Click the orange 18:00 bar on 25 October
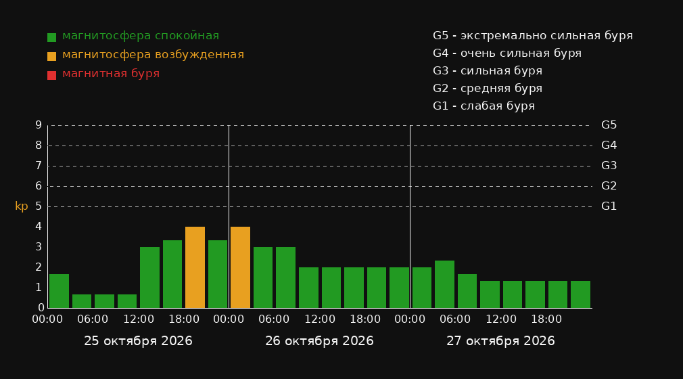This screenshot has width=683, height=379. (x=195, y=267)
